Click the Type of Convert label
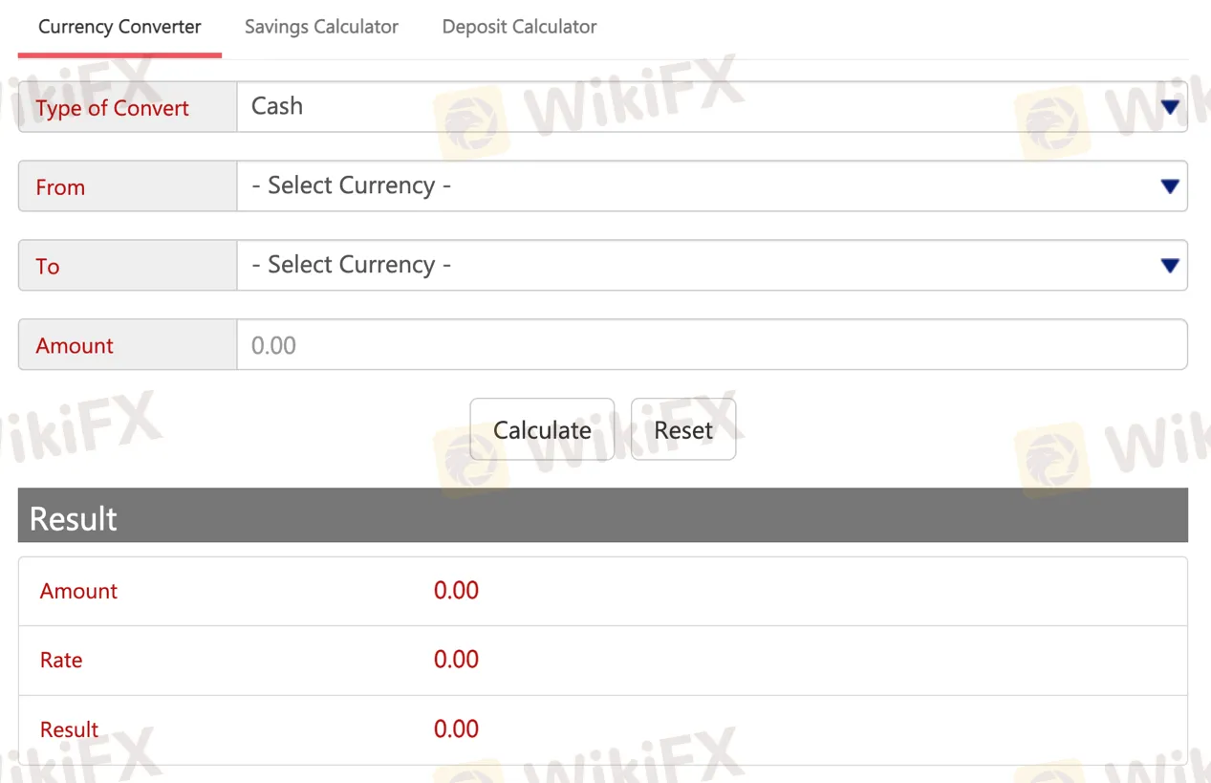 coord(113,108)
